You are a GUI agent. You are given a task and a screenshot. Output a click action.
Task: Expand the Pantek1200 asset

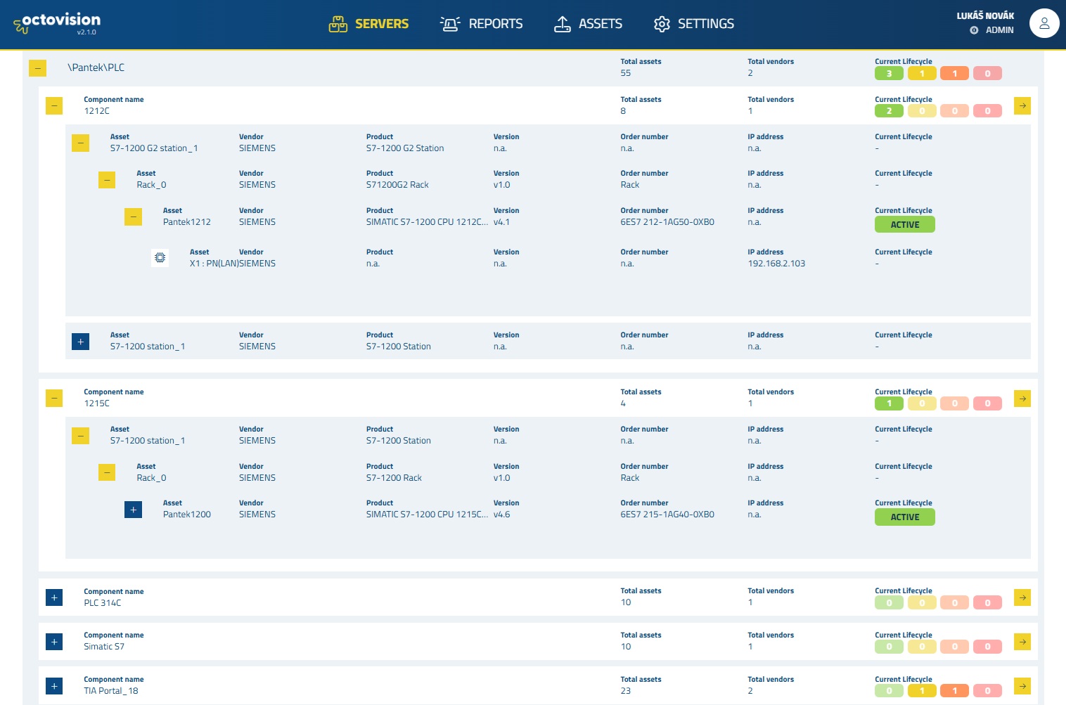(133, 510)
